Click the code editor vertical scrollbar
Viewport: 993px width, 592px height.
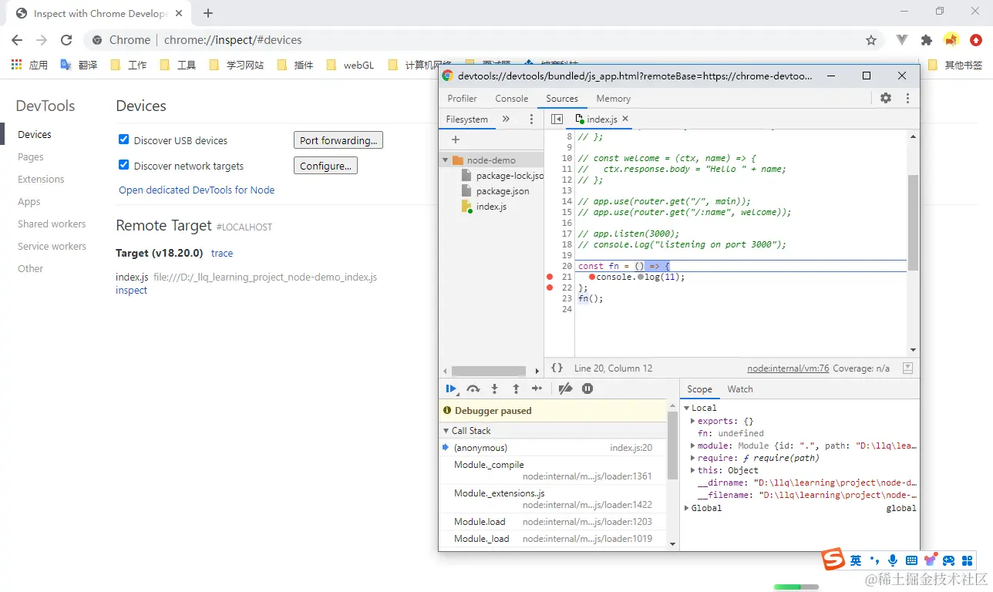click(x=913, y=222)
